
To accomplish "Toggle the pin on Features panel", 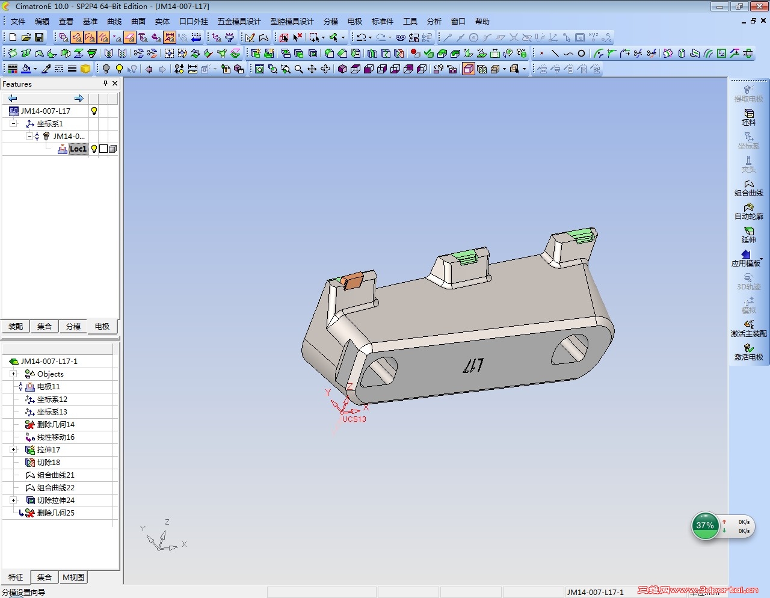I will [x=105, y=84].
